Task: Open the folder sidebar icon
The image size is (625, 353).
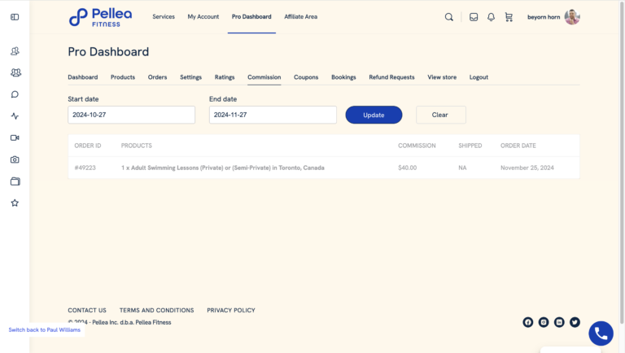Action: (x=15, y=181)
